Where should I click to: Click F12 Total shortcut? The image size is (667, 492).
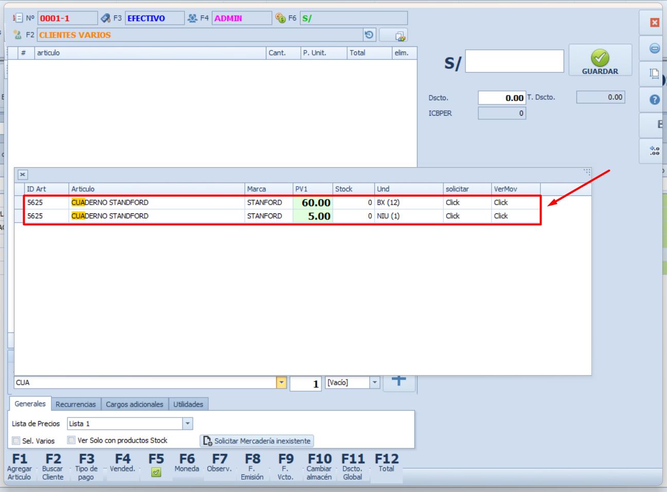click(x=386, y=463)
